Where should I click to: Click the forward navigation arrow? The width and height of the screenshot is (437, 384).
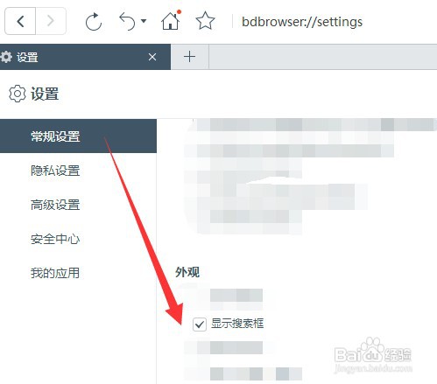[51, 21]
